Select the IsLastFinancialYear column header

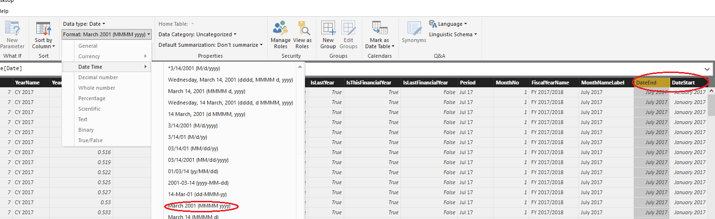430,83
